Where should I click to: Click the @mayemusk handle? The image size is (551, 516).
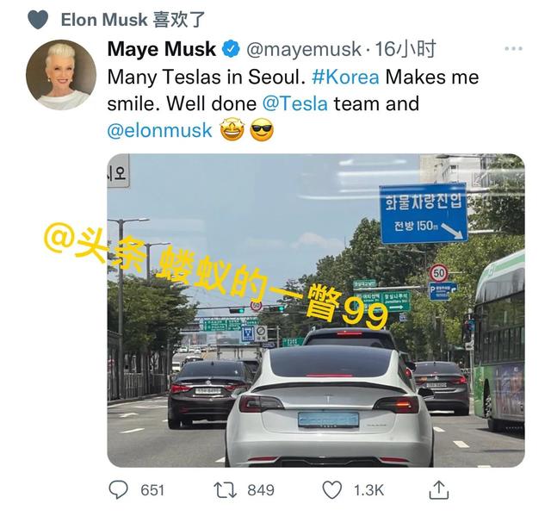pyautogui.click(x=304, y=49)
